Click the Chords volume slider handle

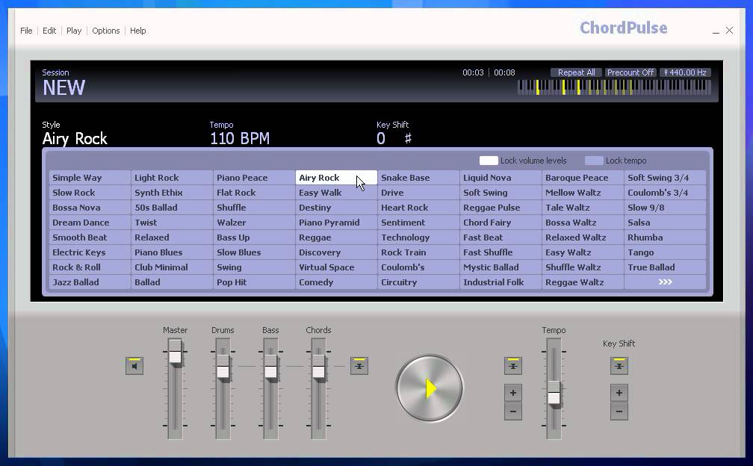(319, 368)
